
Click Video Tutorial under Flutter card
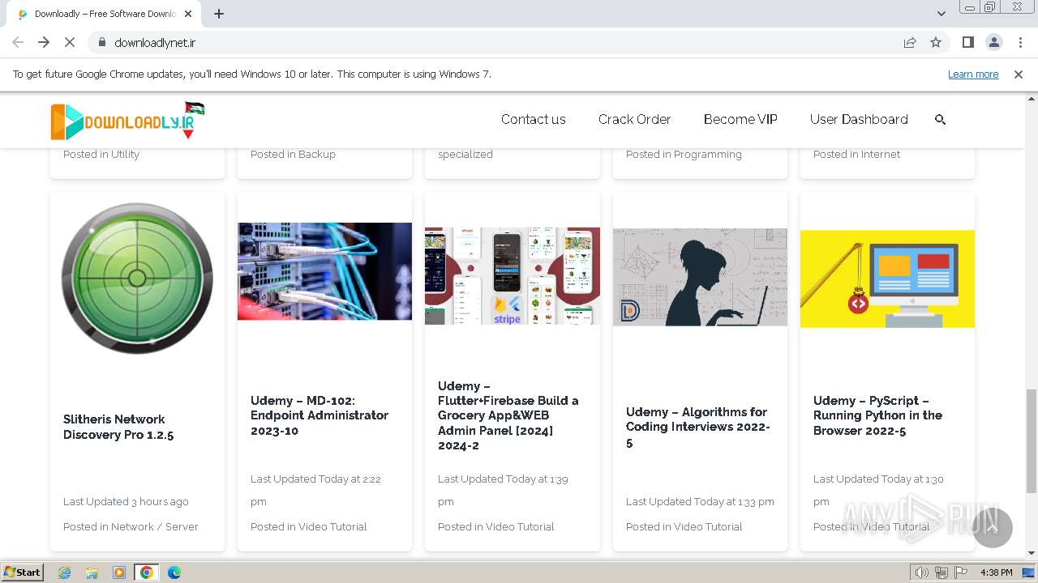tap(520, 526)
